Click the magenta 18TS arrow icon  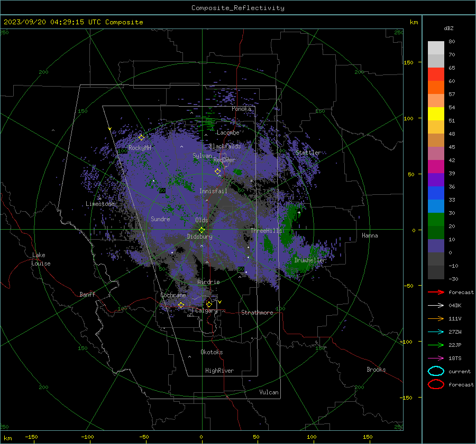coord(436,358)
